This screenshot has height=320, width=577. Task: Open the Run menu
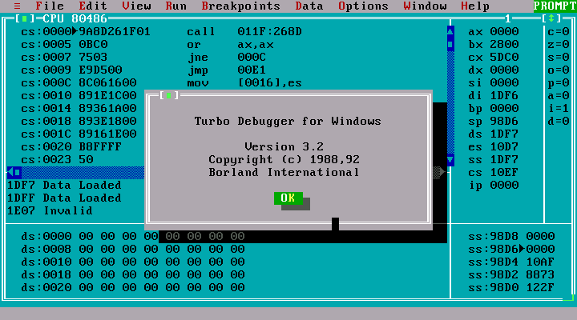[x=176, y=6]
